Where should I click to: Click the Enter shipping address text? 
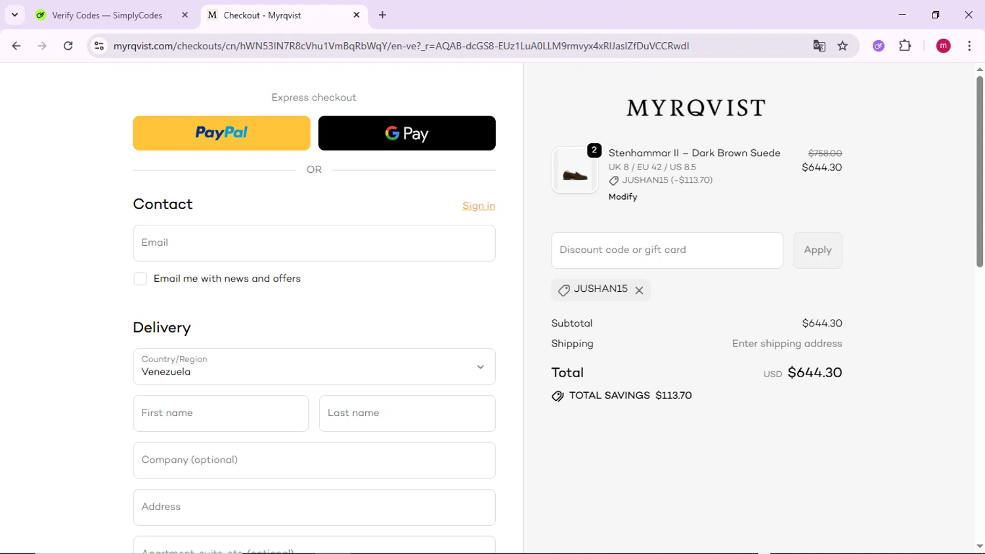pyautogui.click(x=787, y=344)
